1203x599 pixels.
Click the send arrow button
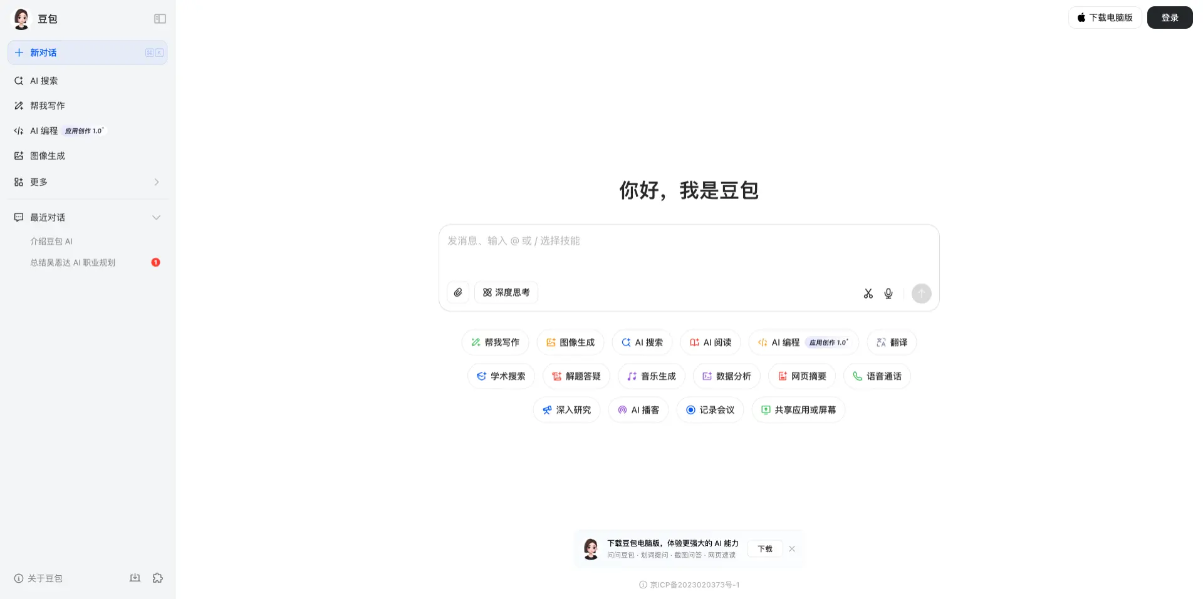921,294
